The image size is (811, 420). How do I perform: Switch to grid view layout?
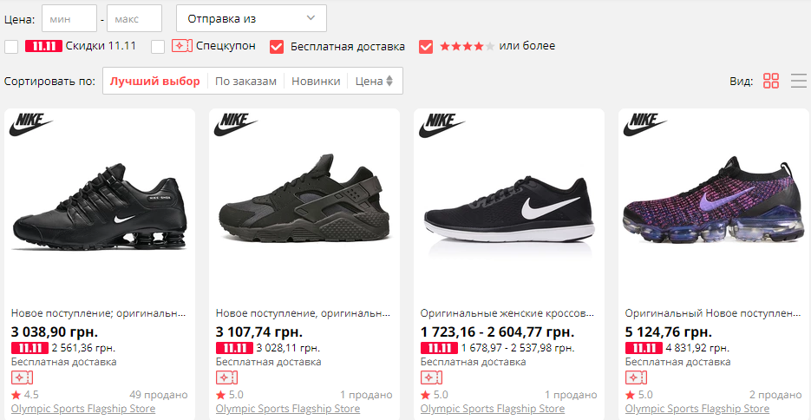771,81
